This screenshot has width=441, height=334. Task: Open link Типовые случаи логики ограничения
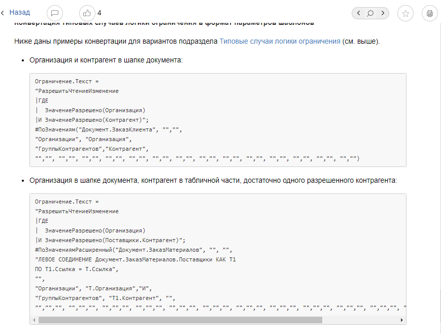tap(280, 41)
